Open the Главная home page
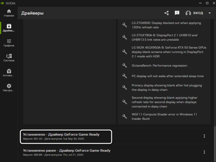216x162 pixels. (9, 13)
